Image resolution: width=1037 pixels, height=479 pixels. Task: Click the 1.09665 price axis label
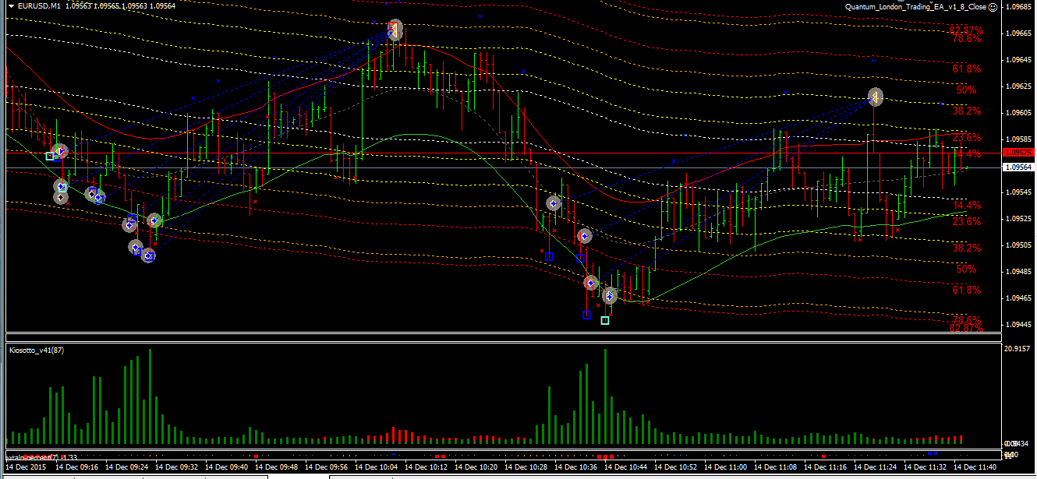pos(1019,33)
